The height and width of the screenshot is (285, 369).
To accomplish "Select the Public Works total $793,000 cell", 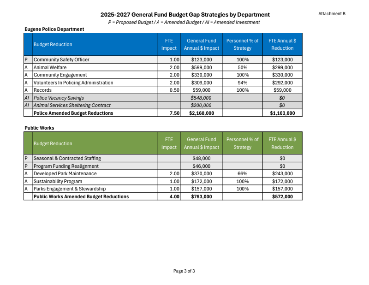I will pos(201,196).
